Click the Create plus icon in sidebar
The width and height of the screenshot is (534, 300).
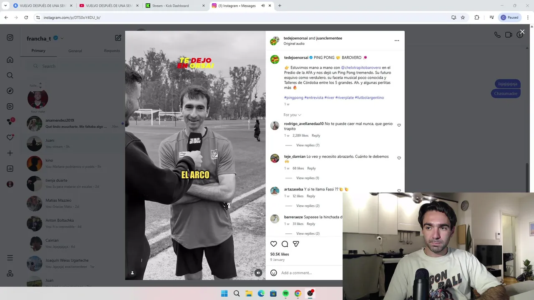tap(10, 153)
